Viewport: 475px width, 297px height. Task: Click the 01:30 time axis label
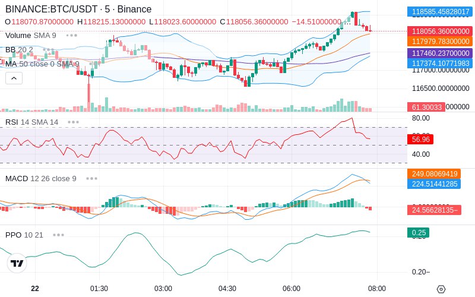click(99, 289)
